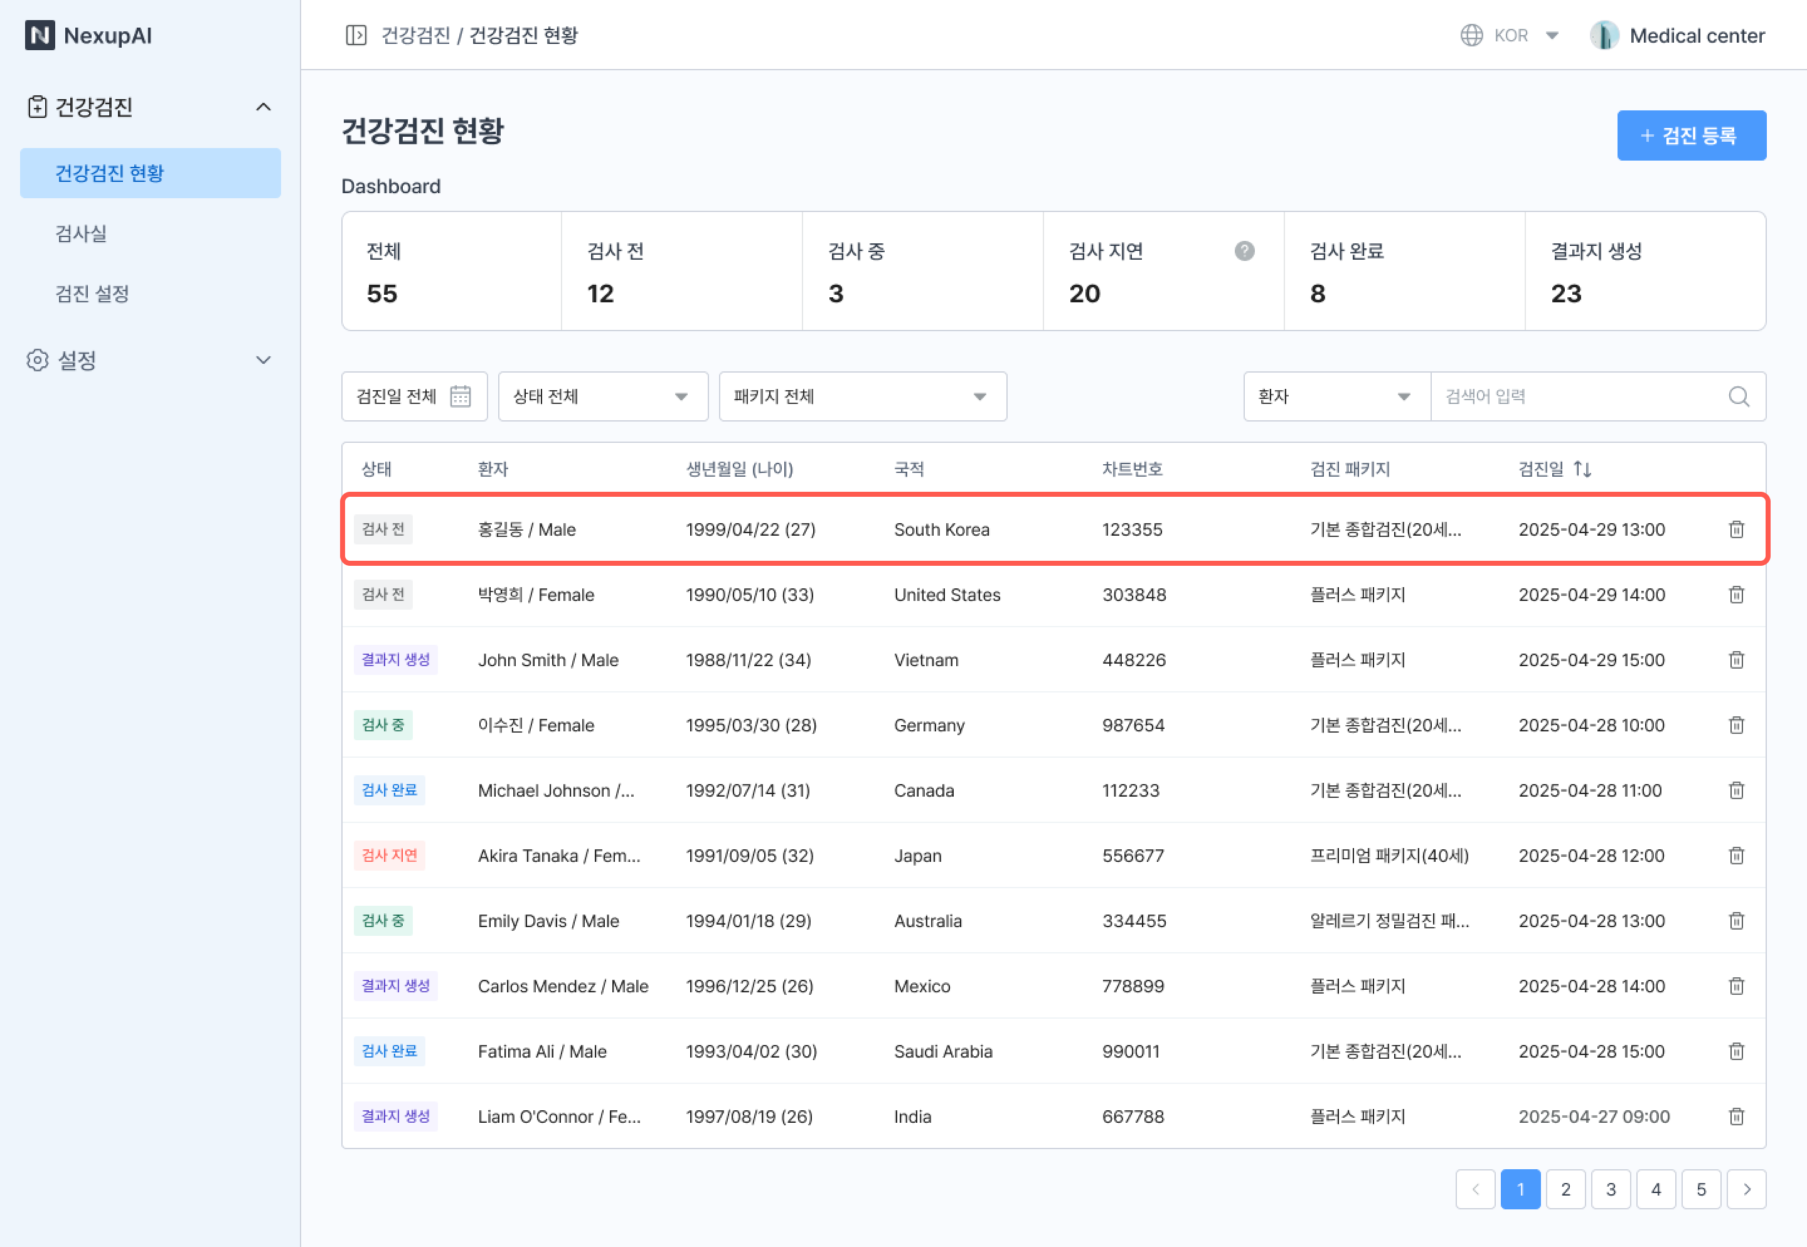Click trash icon for Akira Tanaka row
Image resolution: width=1807 pixels, height=1247 pixels.
click(1736, 855)
